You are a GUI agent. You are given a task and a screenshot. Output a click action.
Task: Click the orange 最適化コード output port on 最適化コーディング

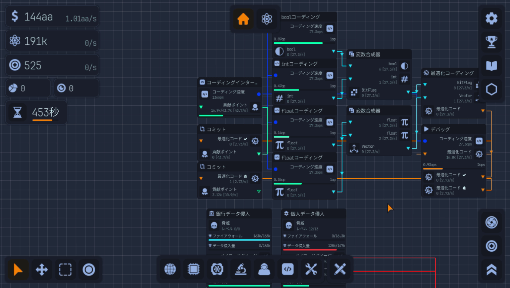pos(483,111)
